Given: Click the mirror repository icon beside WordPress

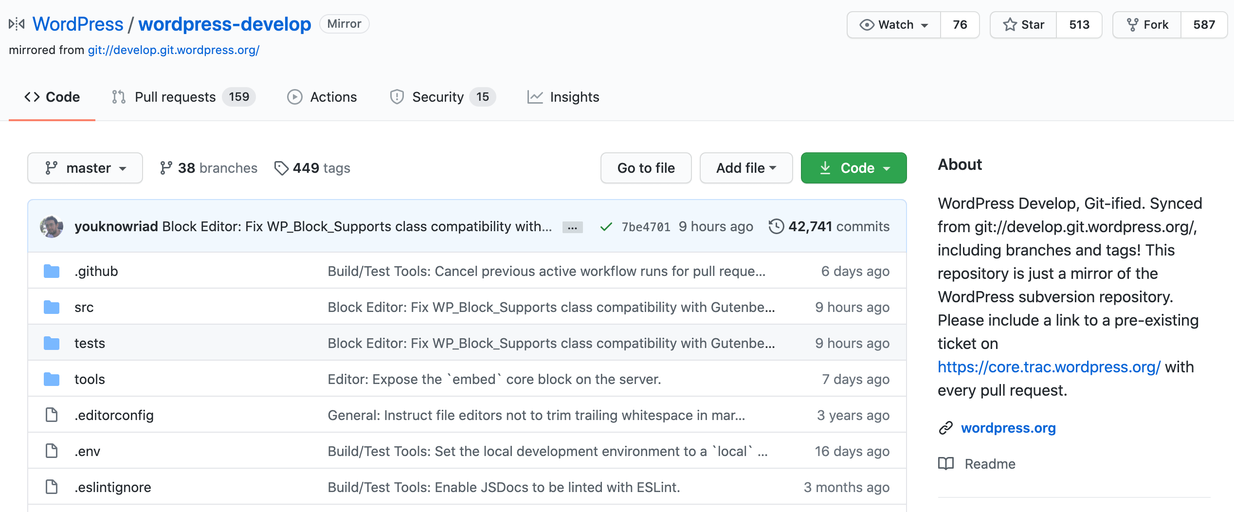Looking at the screenshot, I should click(17, 24).
